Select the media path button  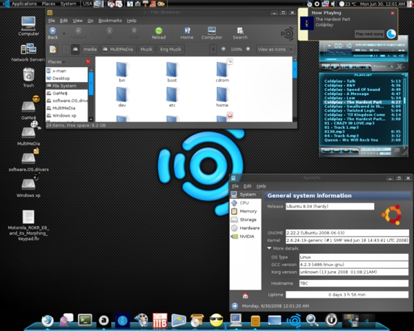[90, 50]
